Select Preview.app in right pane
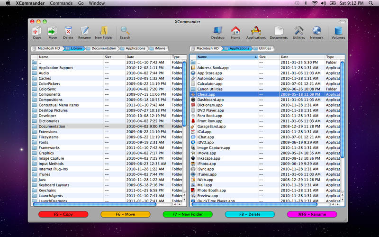 click(265, 196)
